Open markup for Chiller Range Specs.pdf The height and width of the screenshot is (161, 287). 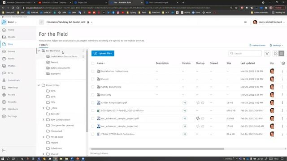[198, 103]
